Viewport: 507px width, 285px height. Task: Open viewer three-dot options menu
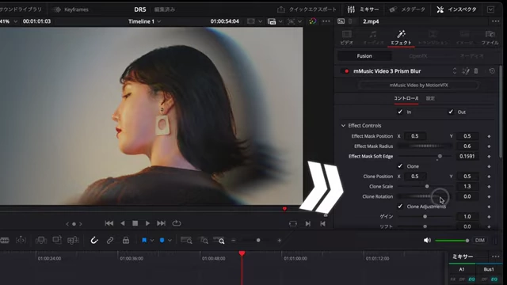click(326, 21)
